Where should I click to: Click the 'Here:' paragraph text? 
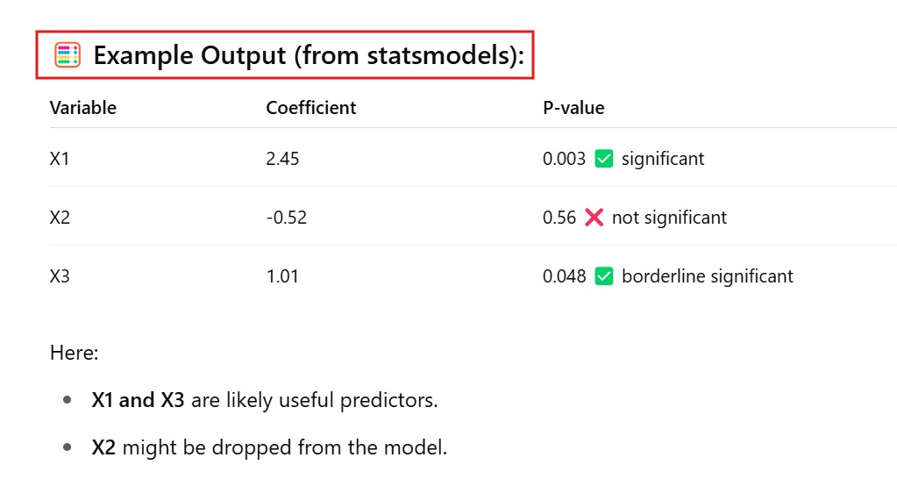click(x=75, y=354)
